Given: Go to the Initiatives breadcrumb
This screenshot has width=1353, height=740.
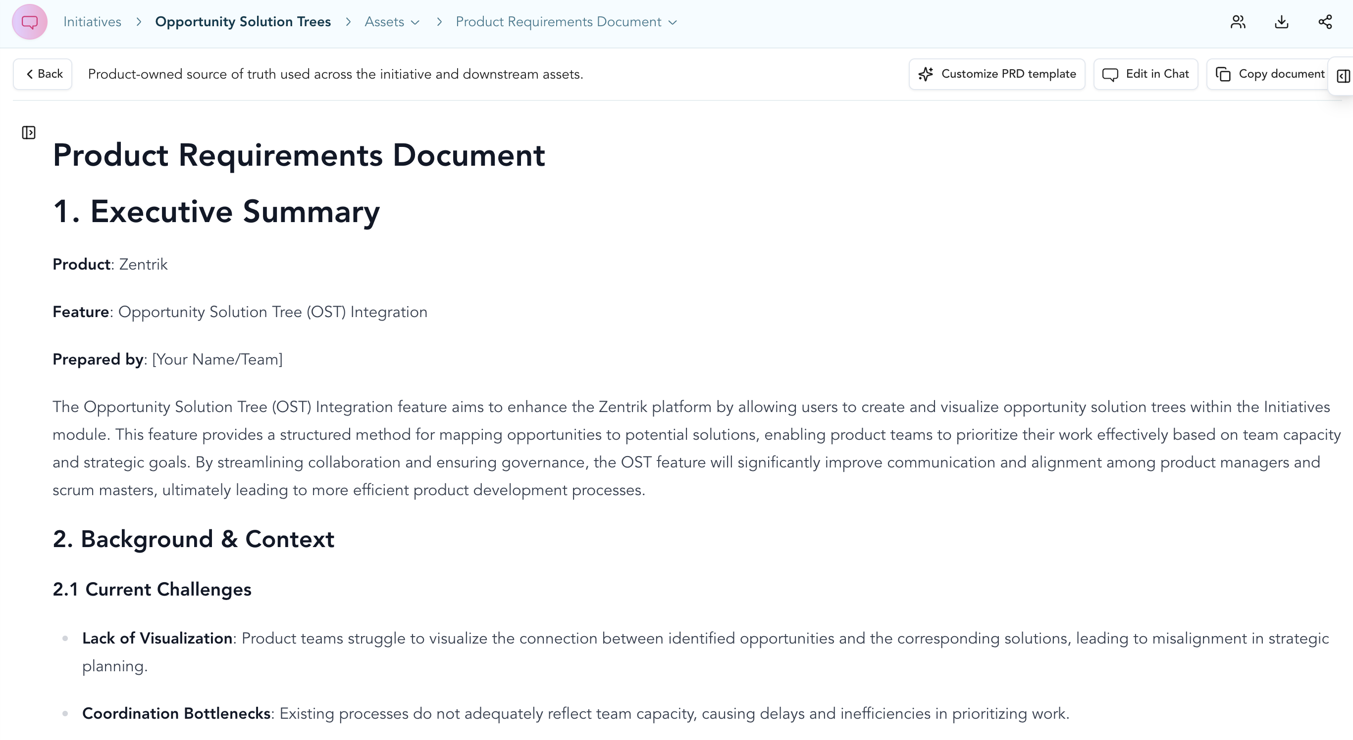Looking at the screenshot, I should pyautogui.click(x=92, y=22).
